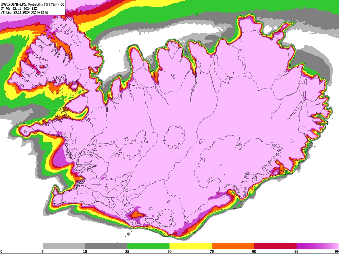Image resolution: width=339 pixels, height=254 pixels.
Task: Click the light gray 5-10% legend segment
Action: 64,246
